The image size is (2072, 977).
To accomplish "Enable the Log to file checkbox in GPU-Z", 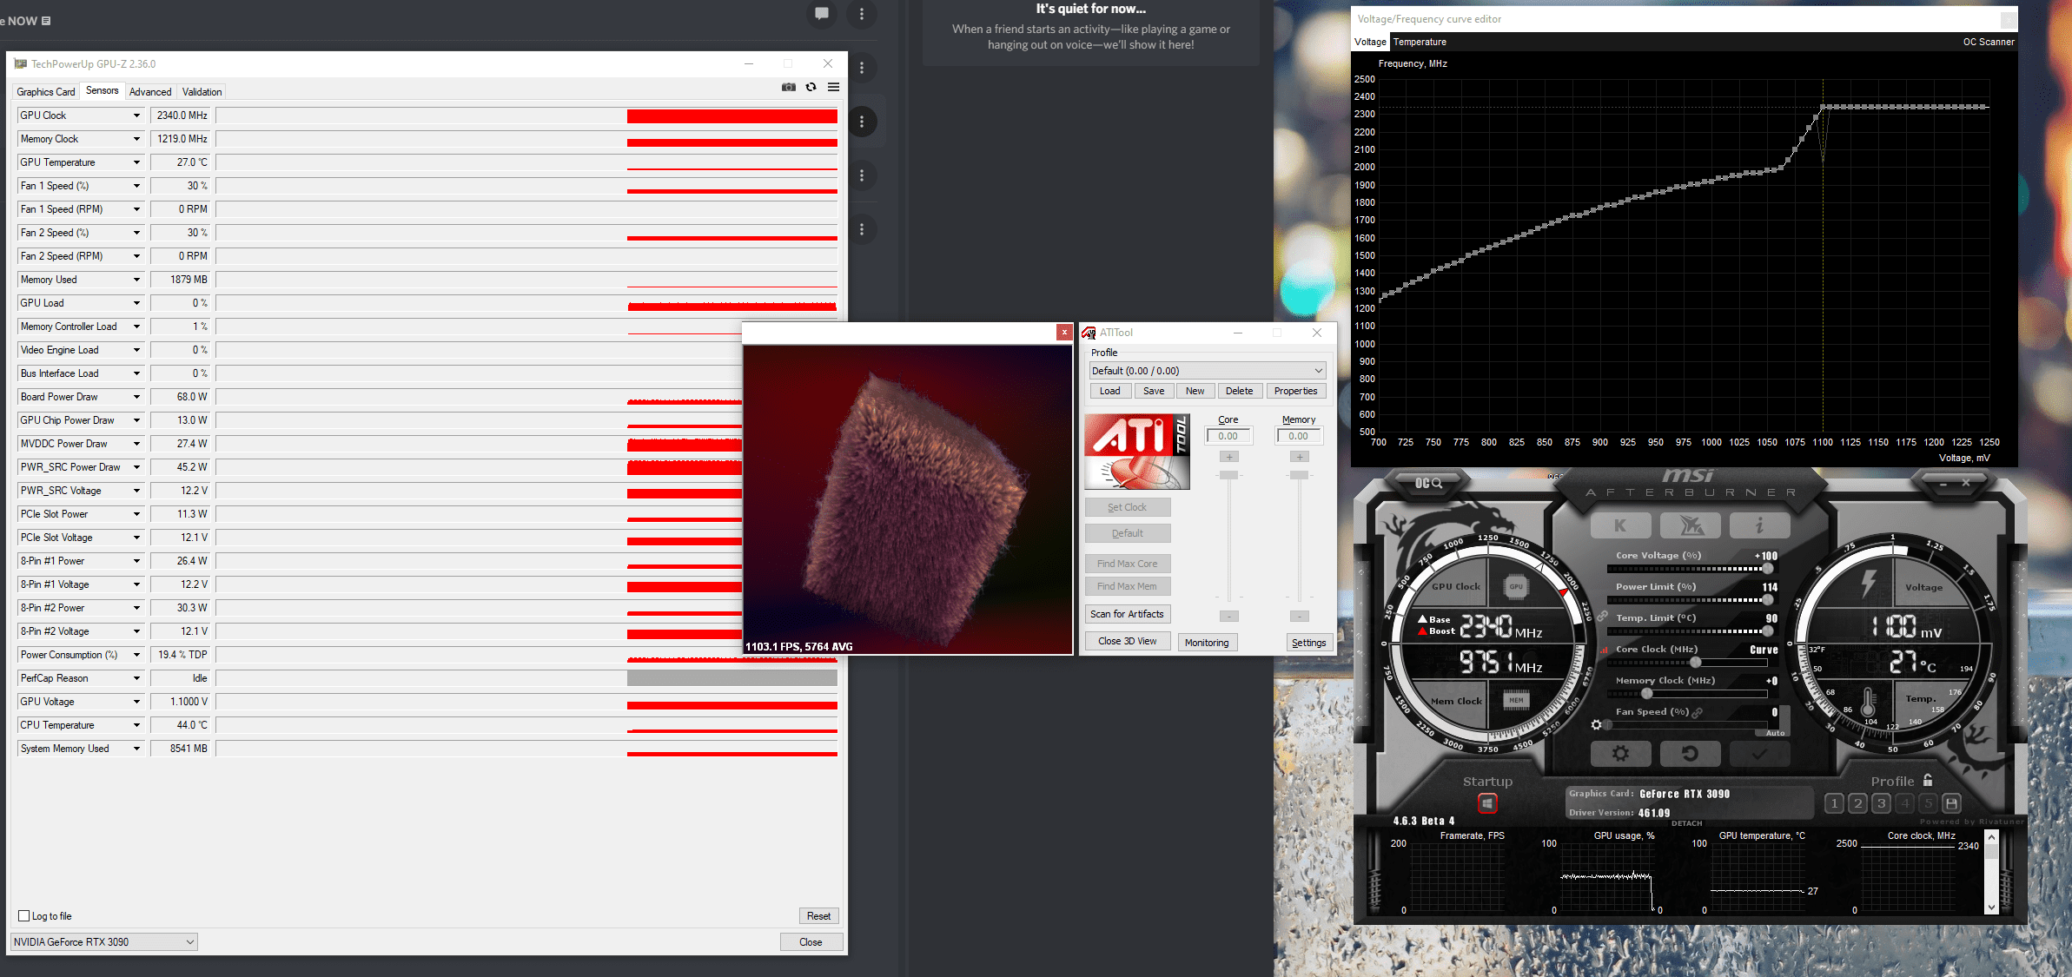I will point(24,915).
